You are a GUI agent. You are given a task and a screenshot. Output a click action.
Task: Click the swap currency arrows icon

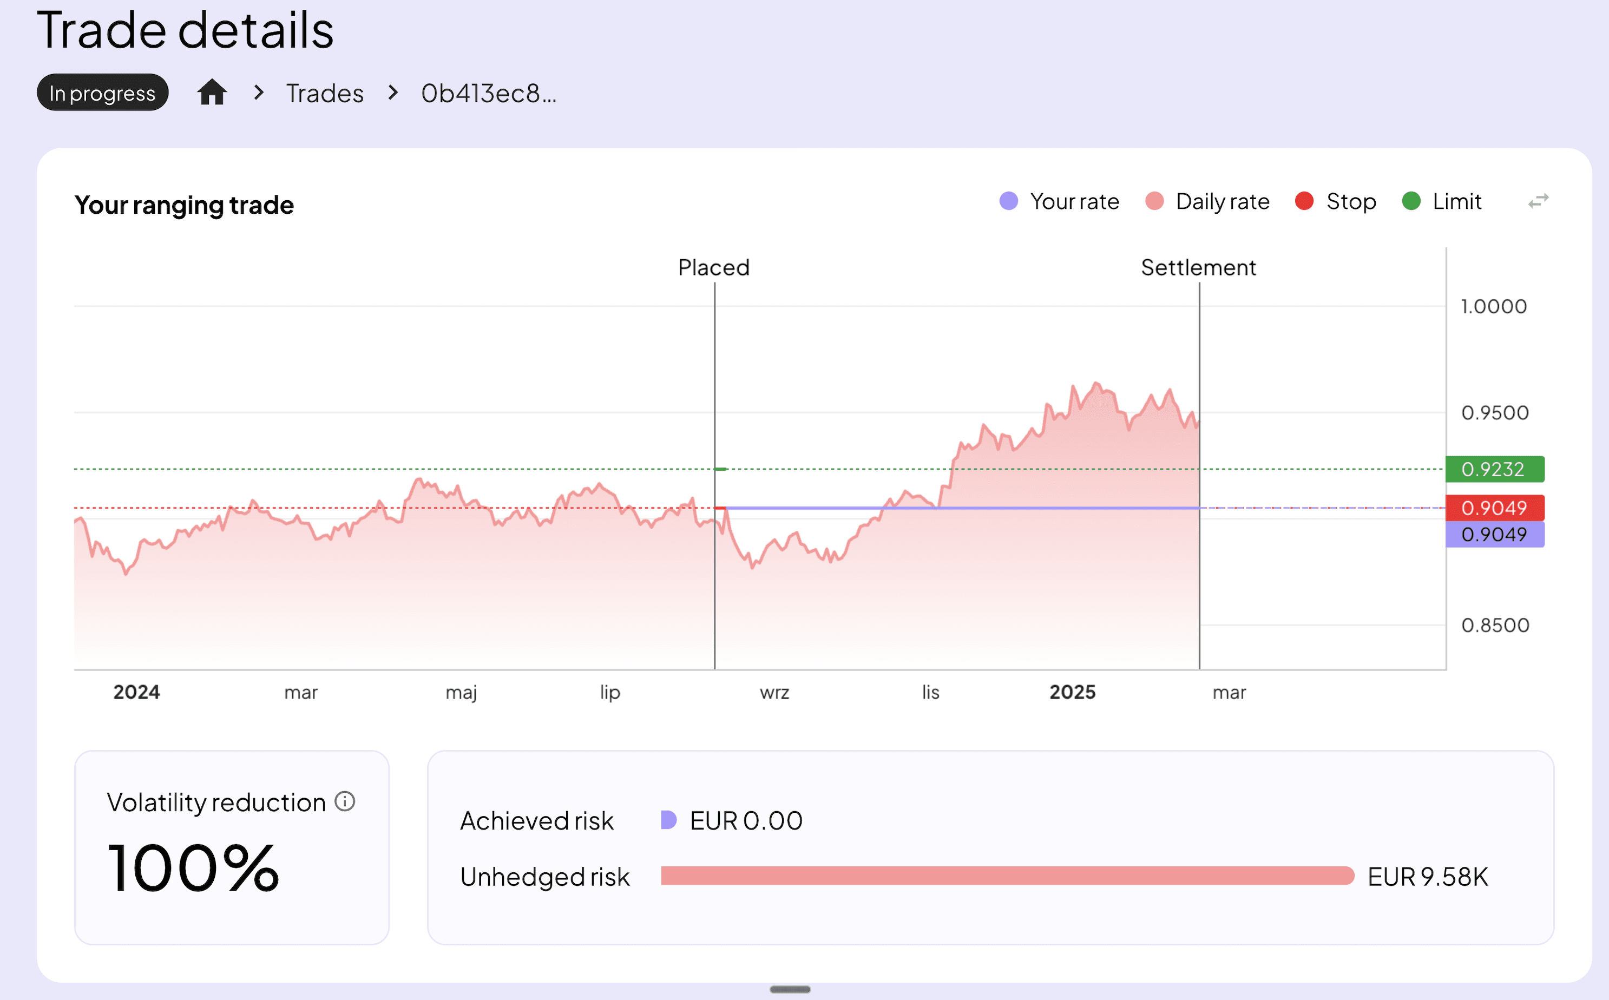click(x=1538, y=201)
